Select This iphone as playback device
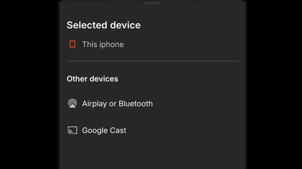The image size is (302, 169). pos(103,44)
